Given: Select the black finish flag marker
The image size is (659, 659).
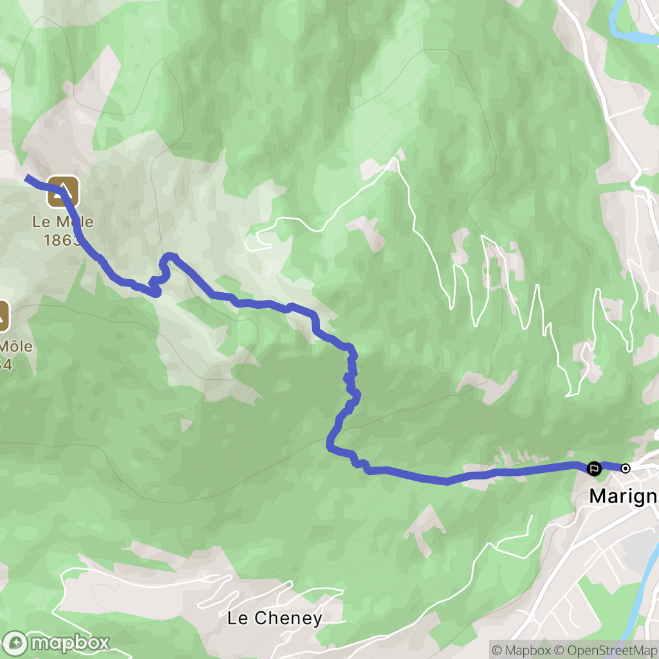Looking at the screenshot, I should click(x=593, y=469).
